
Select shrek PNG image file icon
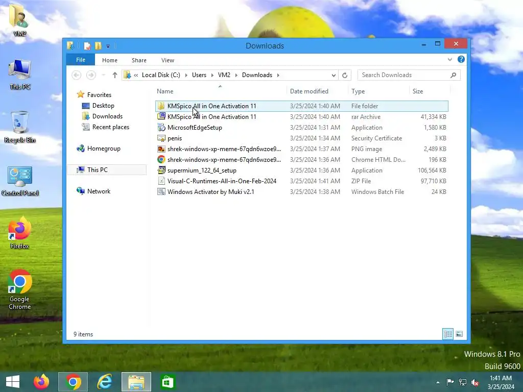pos(161,149)
